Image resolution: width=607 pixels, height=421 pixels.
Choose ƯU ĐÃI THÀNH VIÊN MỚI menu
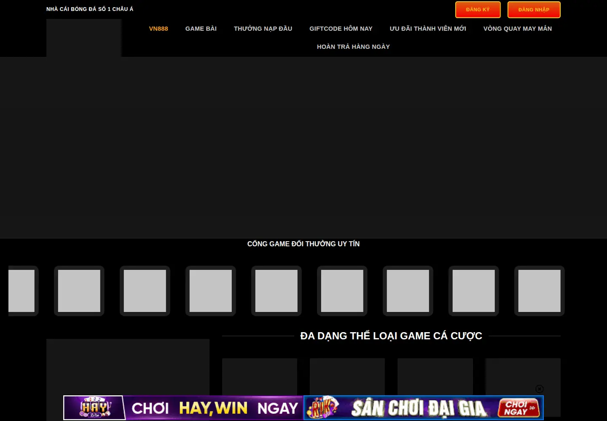428,29
